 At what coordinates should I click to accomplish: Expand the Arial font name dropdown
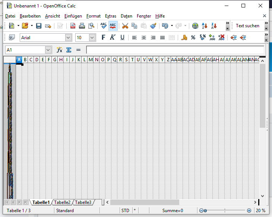point(68,37)
